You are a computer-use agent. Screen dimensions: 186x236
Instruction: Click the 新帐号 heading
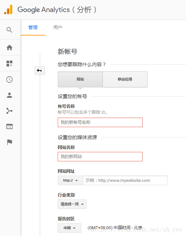(68, 52)
